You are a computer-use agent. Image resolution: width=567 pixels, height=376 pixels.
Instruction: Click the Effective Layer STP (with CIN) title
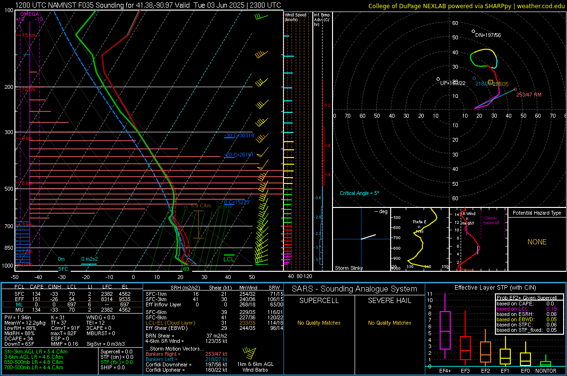pyautogui.click(x=495, y=288)
